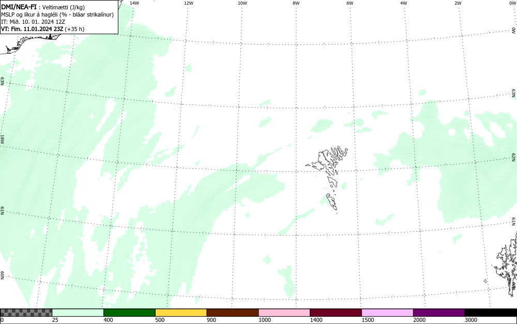This screenshot has height=324, width=517.
Task: Click the checkered 0–25 legend swatch
Action: pyautogui.click(x=26, y=313)
